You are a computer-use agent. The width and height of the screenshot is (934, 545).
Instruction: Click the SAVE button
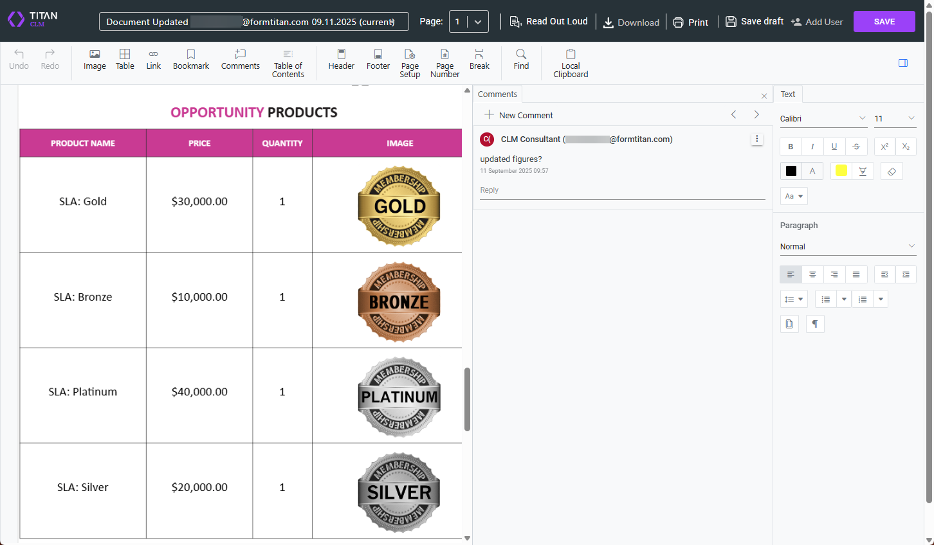(x=884, y=21)
